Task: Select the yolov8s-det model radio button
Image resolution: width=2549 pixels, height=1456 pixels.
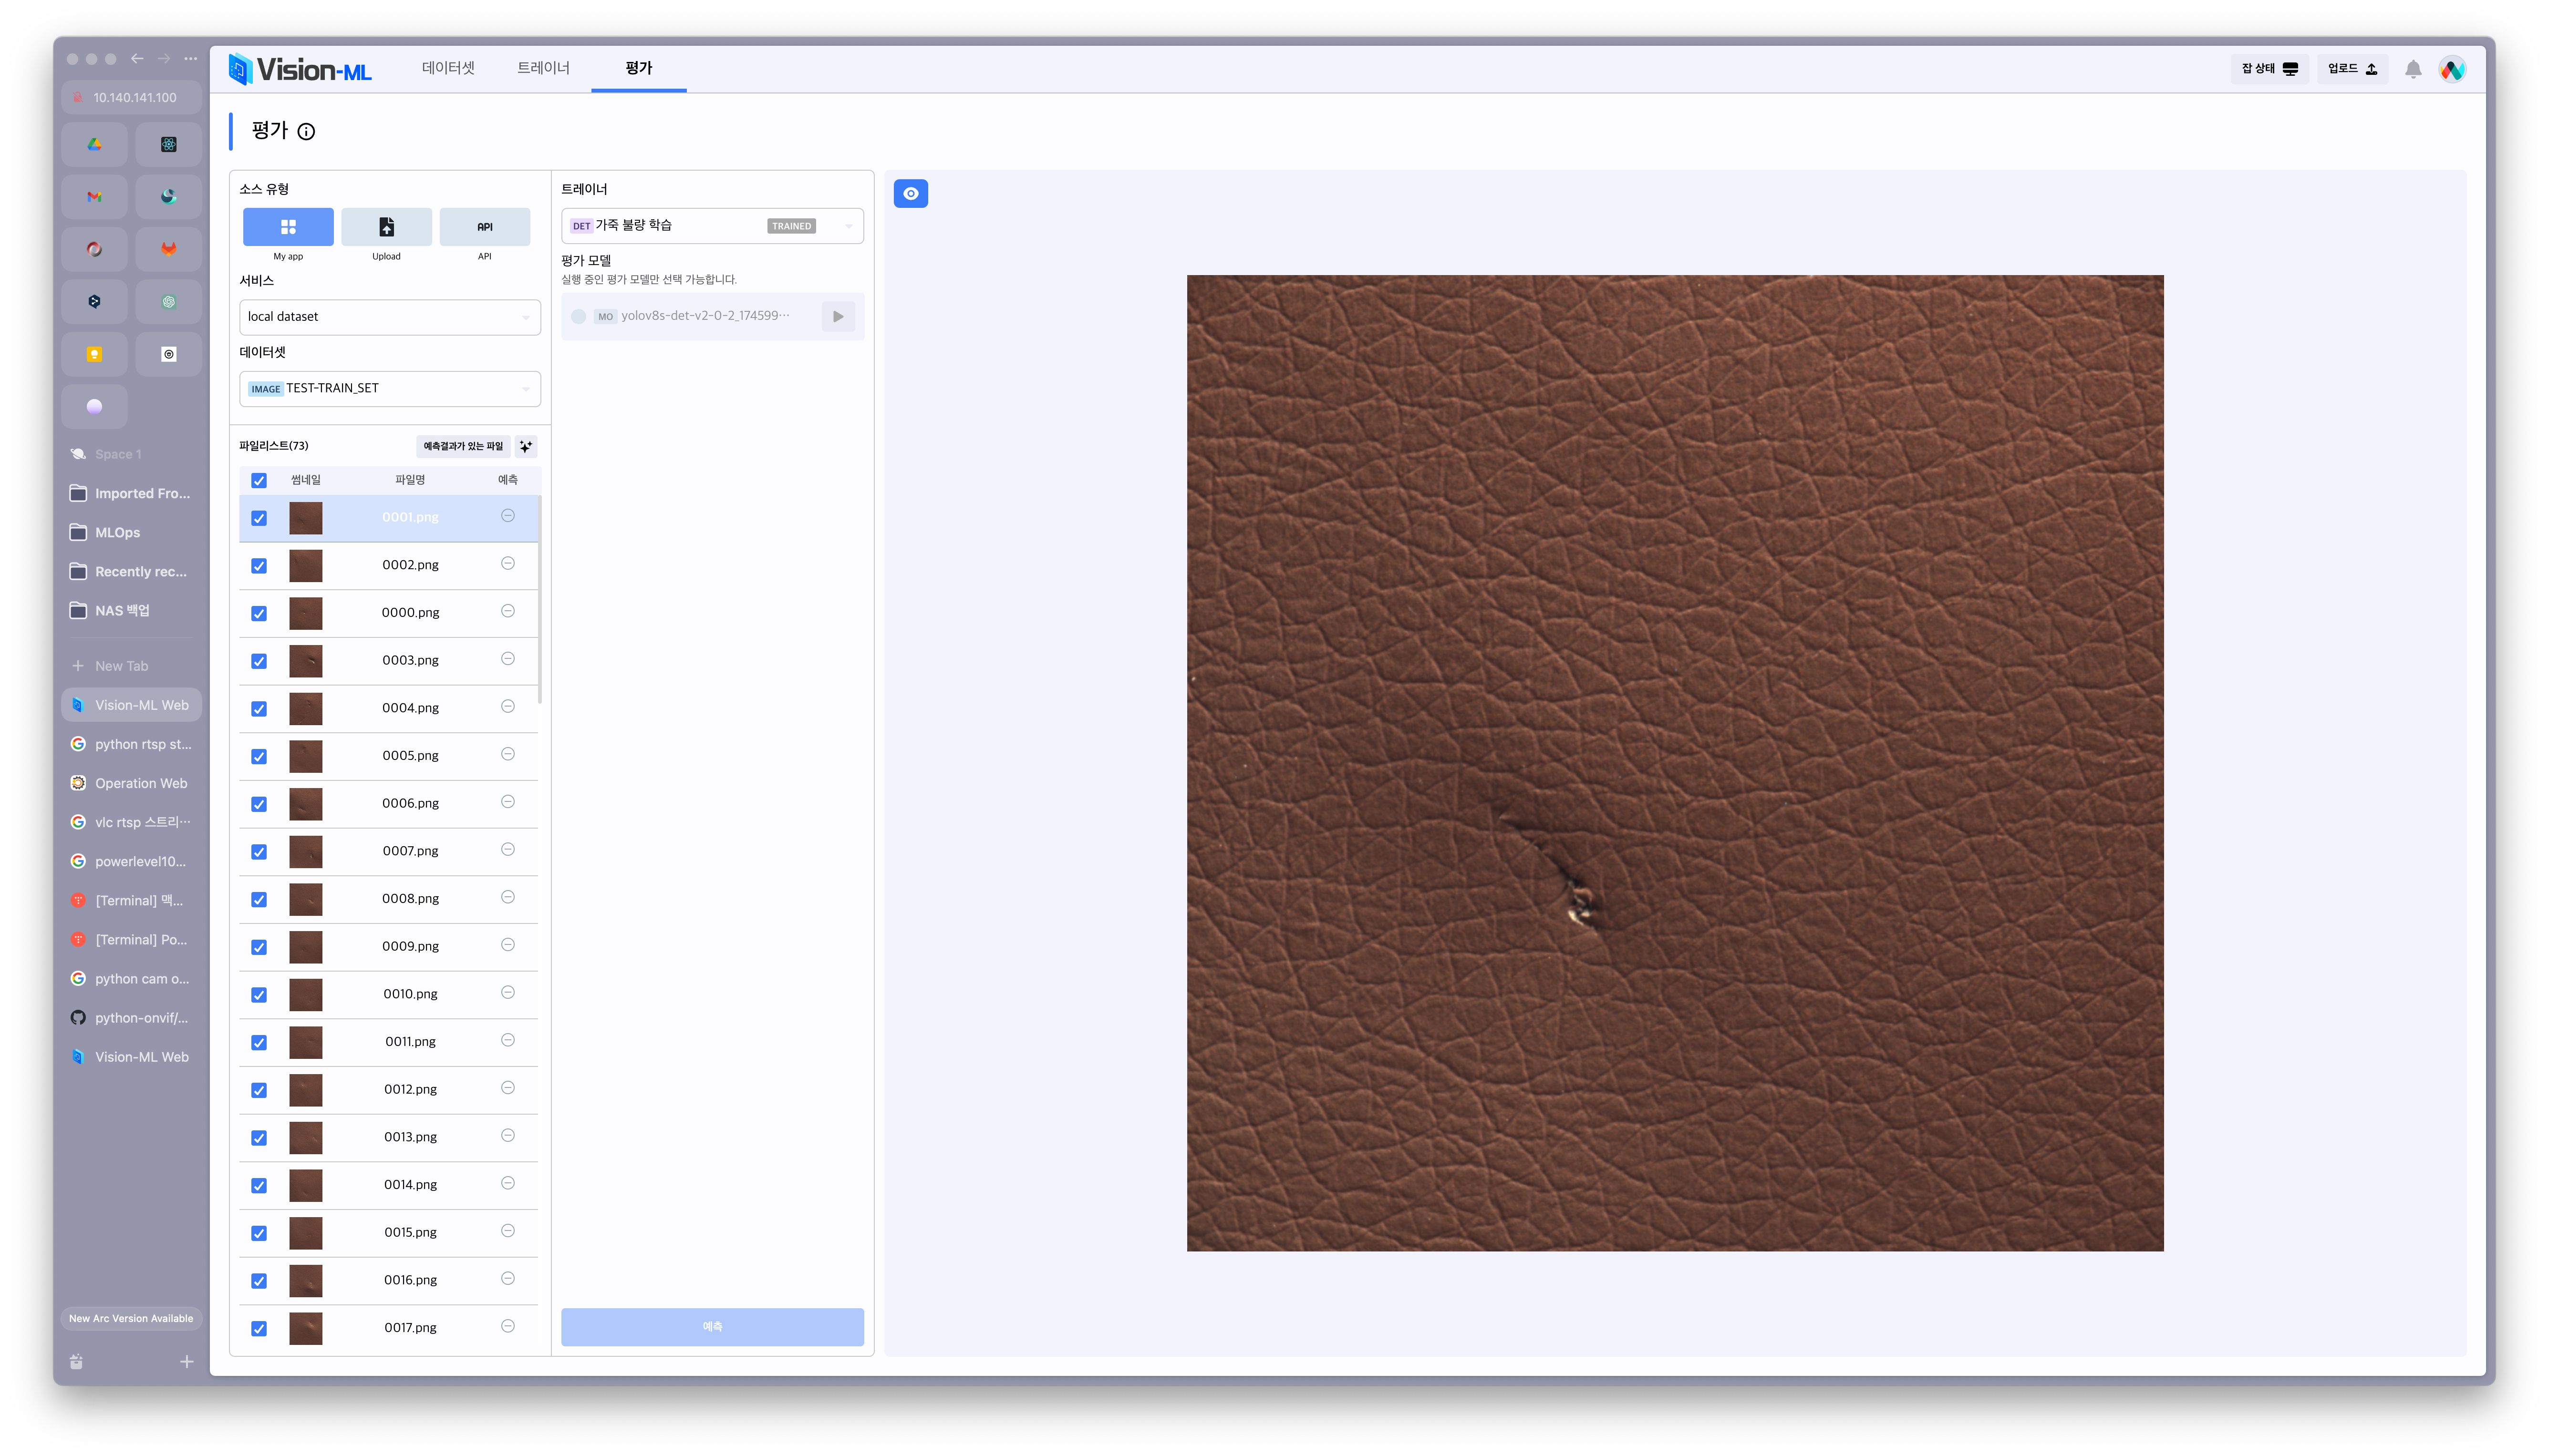Action: pyautogui.click(x=578, y=316)
